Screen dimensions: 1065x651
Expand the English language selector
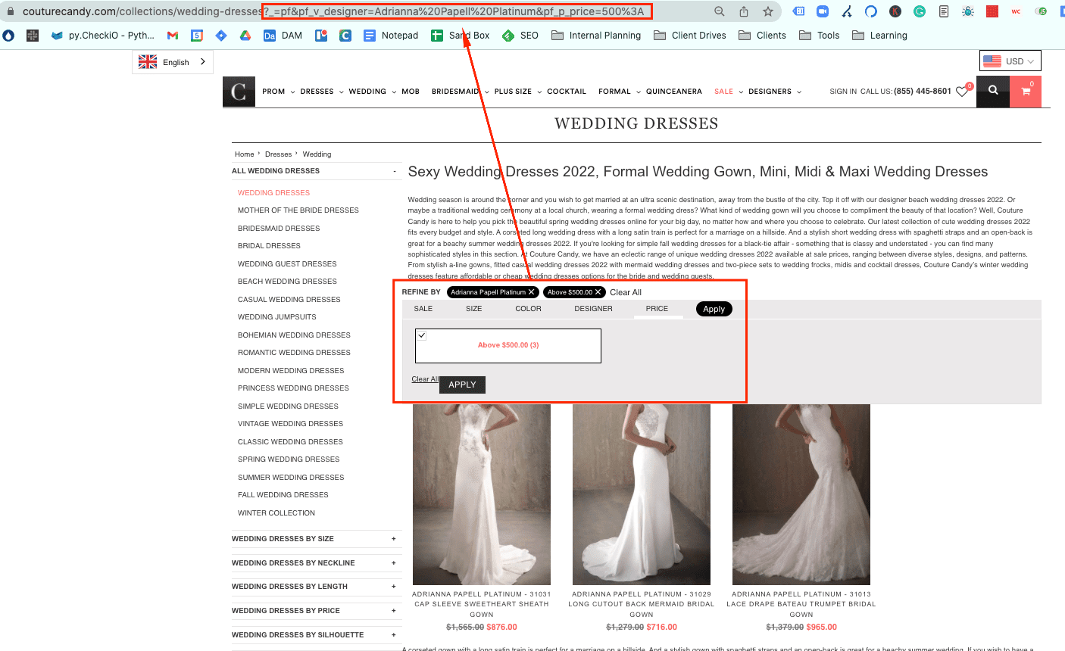pyautogui.click(x=173, y=61)
